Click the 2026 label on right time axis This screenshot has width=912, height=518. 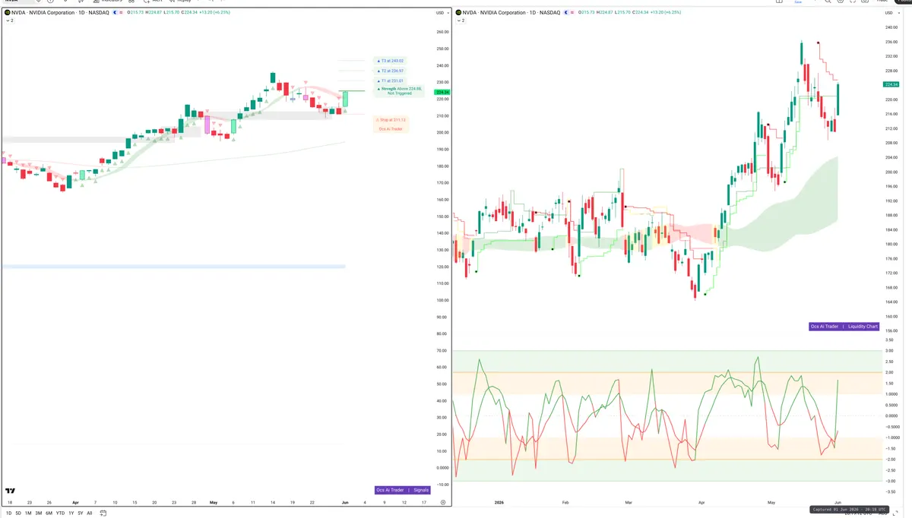click(499, 502)
